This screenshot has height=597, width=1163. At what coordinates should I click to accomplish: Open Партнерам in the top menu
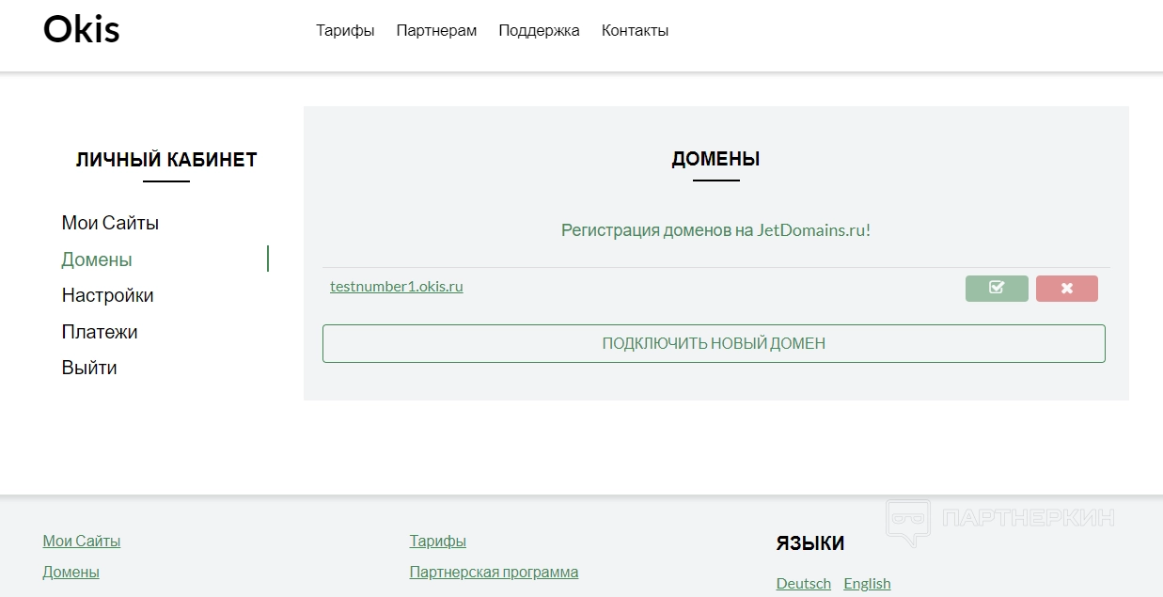tap(436, 30)
